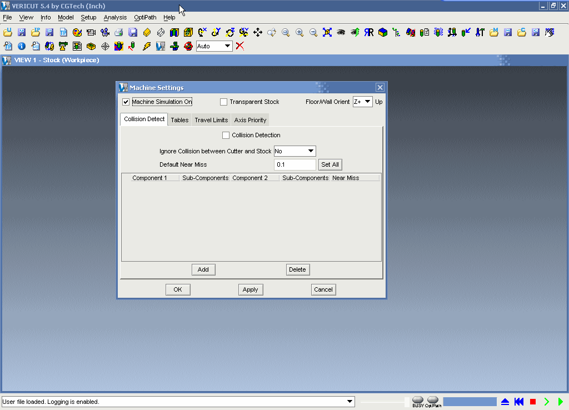Click the blue eject-style Reset button
Viewport: 569px width, 410px height.
[x=505, y=402]
